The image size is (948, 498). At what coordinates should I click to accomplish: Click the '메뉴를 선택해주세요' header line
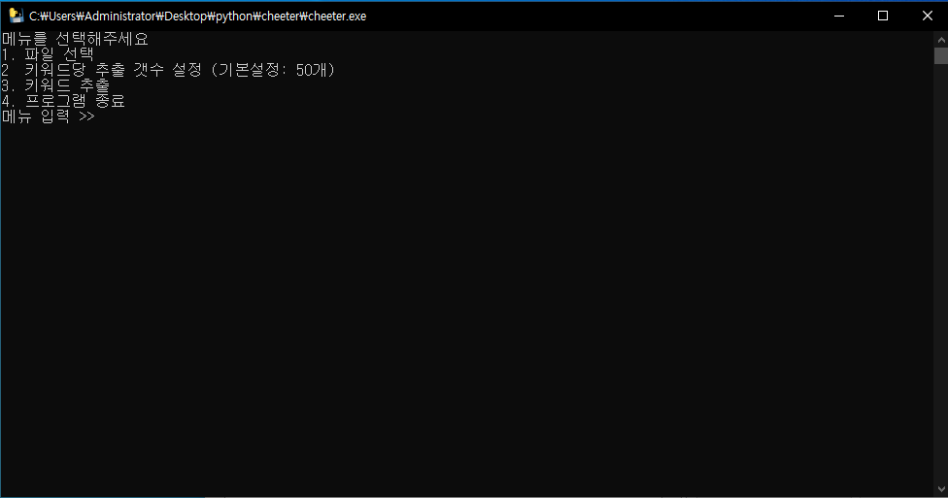click(x=75, y=40)
